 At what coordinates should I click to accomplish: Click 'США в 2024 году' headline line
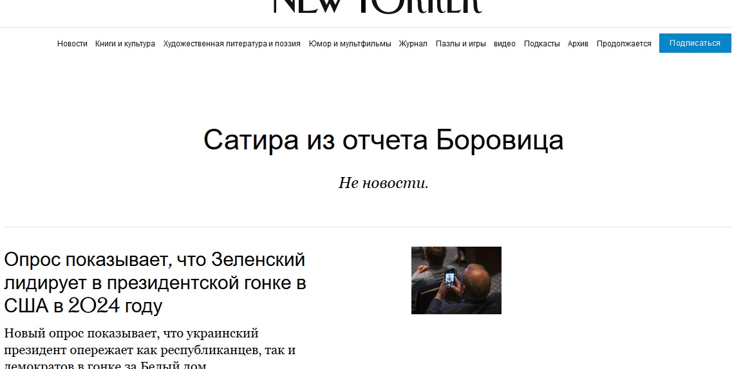83,306
